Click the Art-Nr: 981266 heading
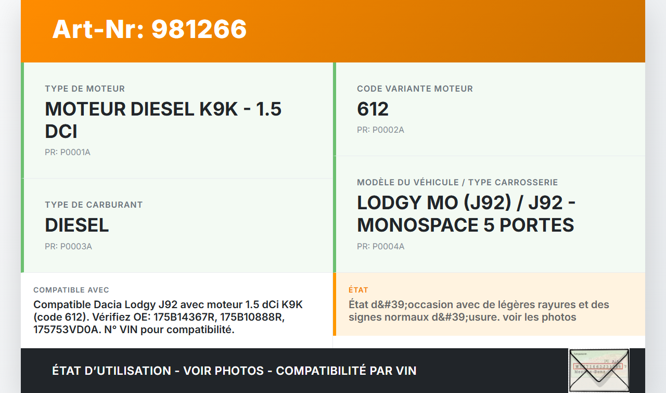The width and height of the screenshot is (666, 393). [x=149, y=29]
